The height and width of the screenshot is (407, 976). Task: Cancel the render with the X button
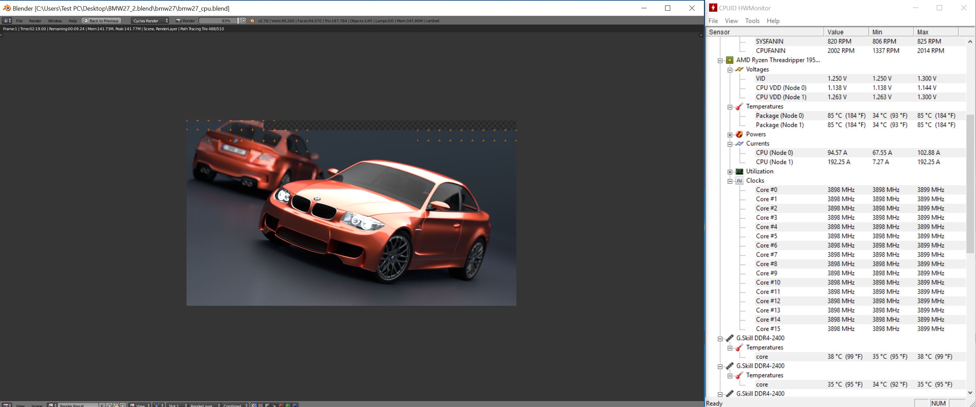[x=244, y=21]
